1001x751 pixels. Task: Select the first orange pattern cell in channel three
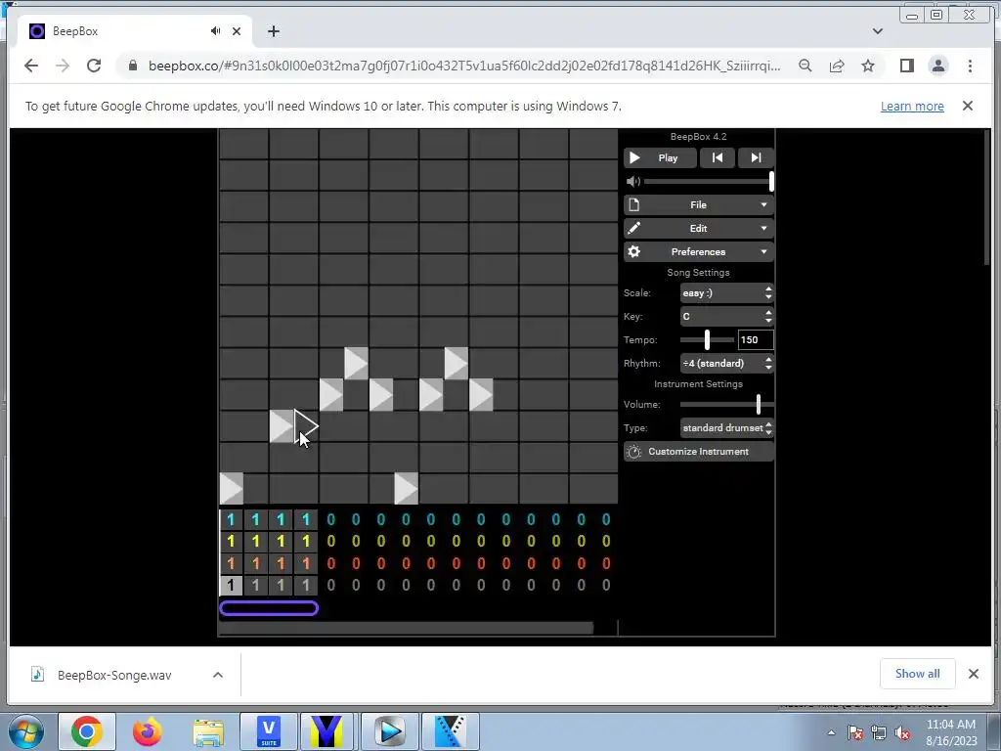coord(231,563)
